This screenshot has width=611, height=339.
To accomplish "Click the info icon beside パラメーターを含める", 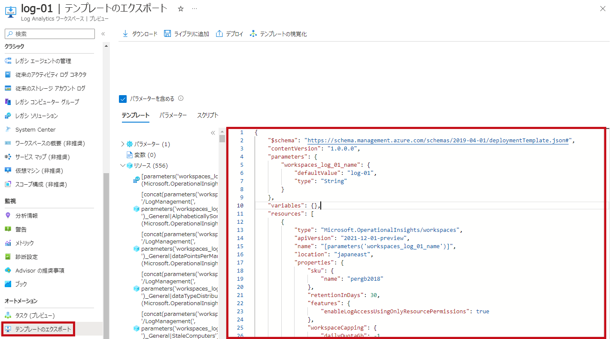I will tap(181, 99).
